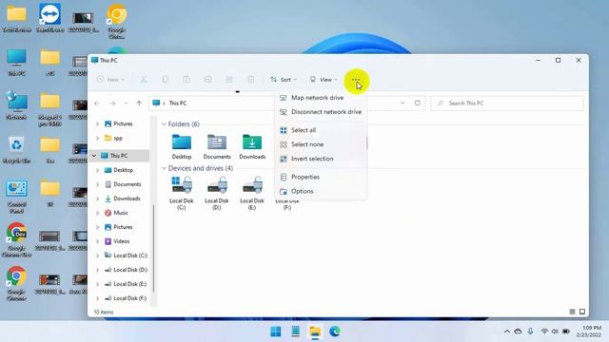Open the Desktop folder icon
The height and width of the screenshot is (342, 609).
tap(182, 142)
